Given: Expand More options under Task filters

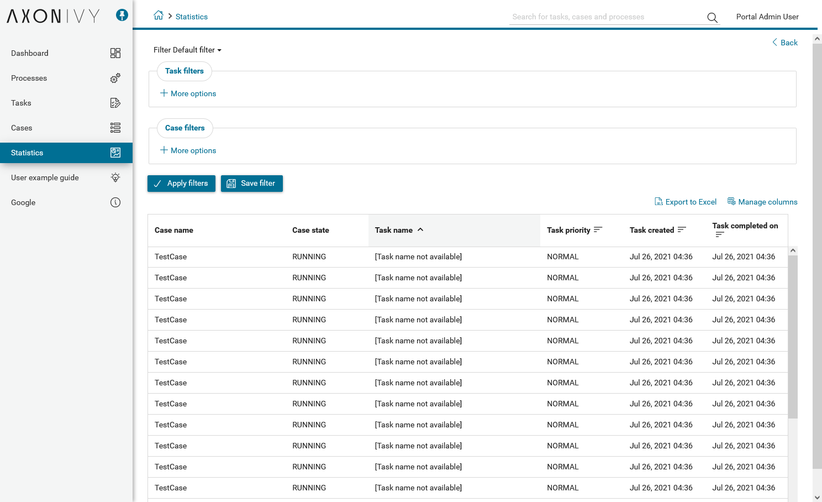Looking at the screenshot, I should [188, 93].
